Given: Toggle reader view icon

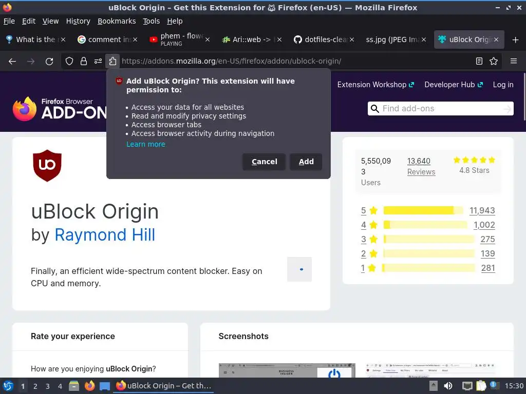Looking at the screenshot, I should point(479,61).
